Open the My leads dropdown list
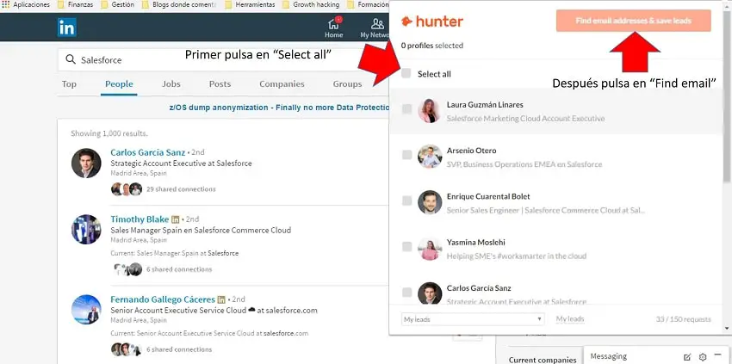The width and height of the screenshot is (732, 364). [x=473, y=319]
